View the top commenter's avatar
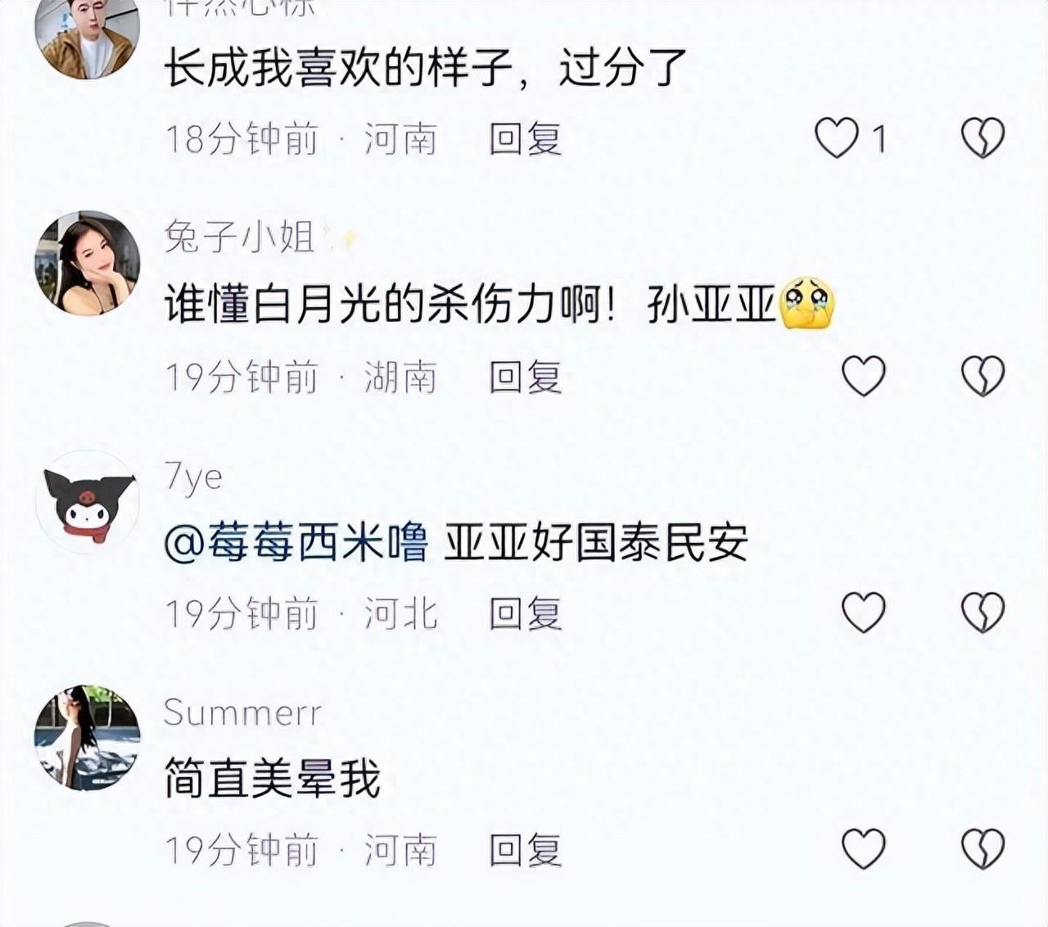Viewport: 1048px width, 927px height. [87, 37]
